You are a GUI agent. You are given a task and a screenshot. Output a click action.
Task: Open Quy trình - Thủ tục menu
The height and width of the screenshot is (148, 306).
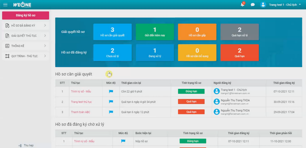click(26, 56)
